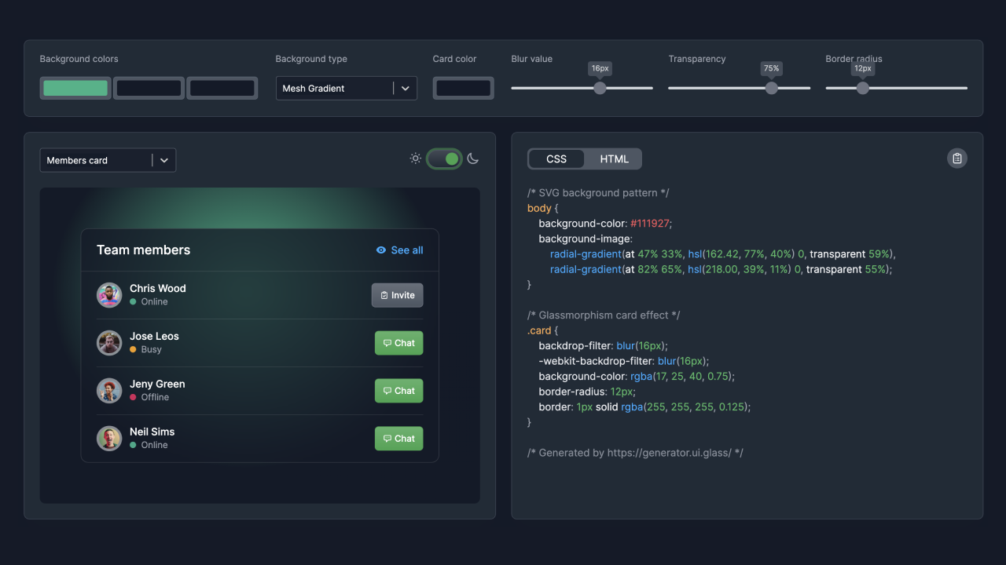Toggle the light/dark theme switch
1006x565 pixels.
(x=444, y=158)
